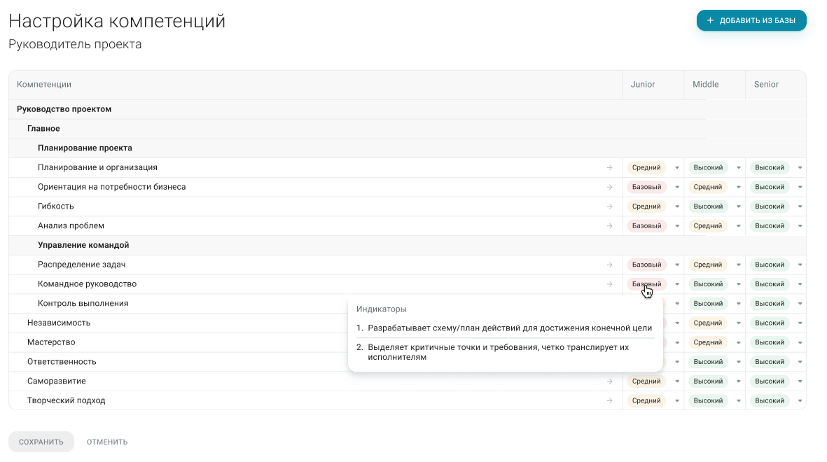Open Middle level dropdown for Гибкость

[738, 206]
